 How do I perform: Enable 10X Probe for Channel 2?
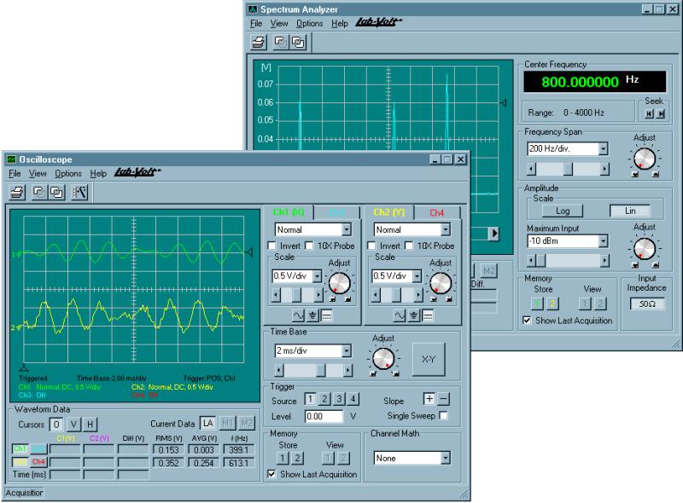coord(409,246)
